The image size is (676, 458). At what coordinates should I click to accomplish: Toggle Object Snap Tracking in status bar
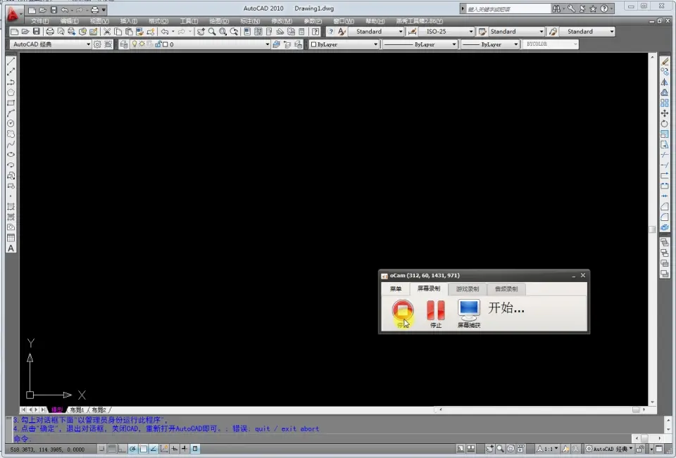point(154,449)
